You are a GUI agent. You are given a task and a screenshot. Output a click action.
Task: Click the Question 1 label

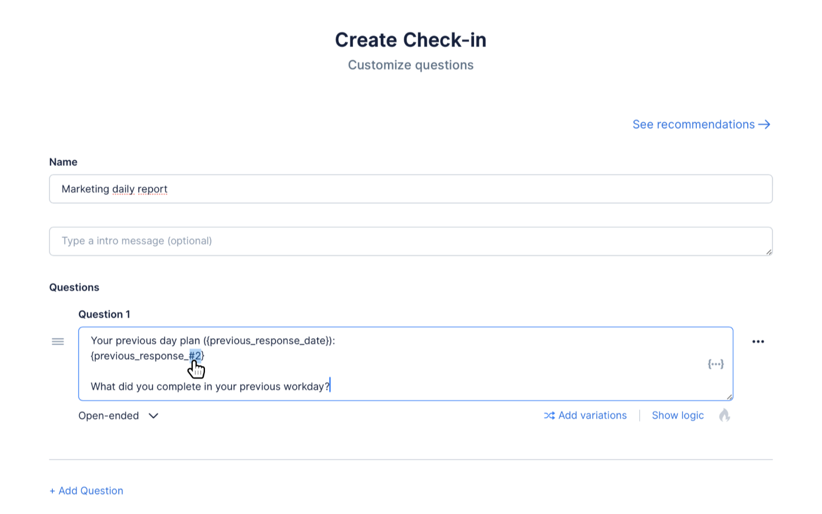pyautogui.click(x=104, y=314)
